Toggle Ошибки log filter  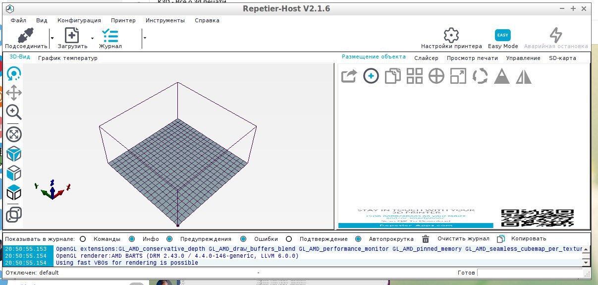point(243,239)
